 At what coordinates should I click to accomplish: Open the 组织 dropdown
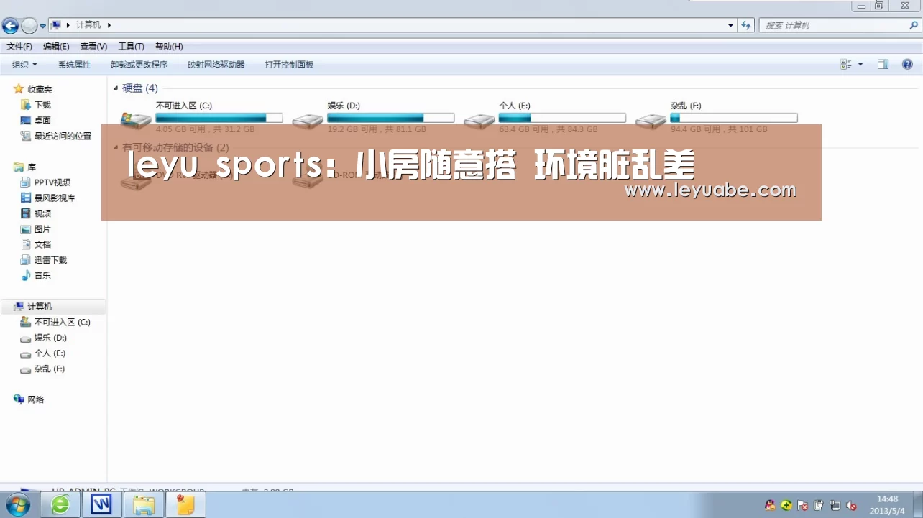[24, 65]
